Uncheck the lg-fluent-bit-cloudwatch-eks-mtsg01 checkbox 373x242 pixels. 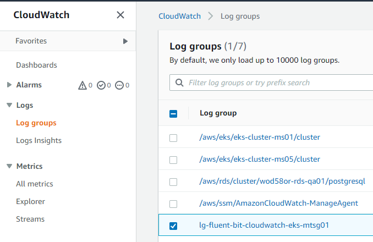173,226
